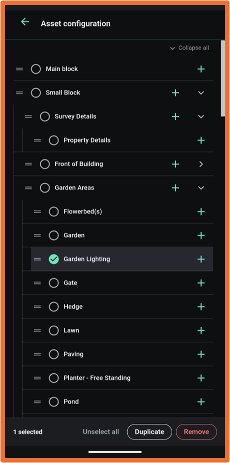The image size is (230, 463).
Task: Add item under Main block with plus icon
Action: 201,69
